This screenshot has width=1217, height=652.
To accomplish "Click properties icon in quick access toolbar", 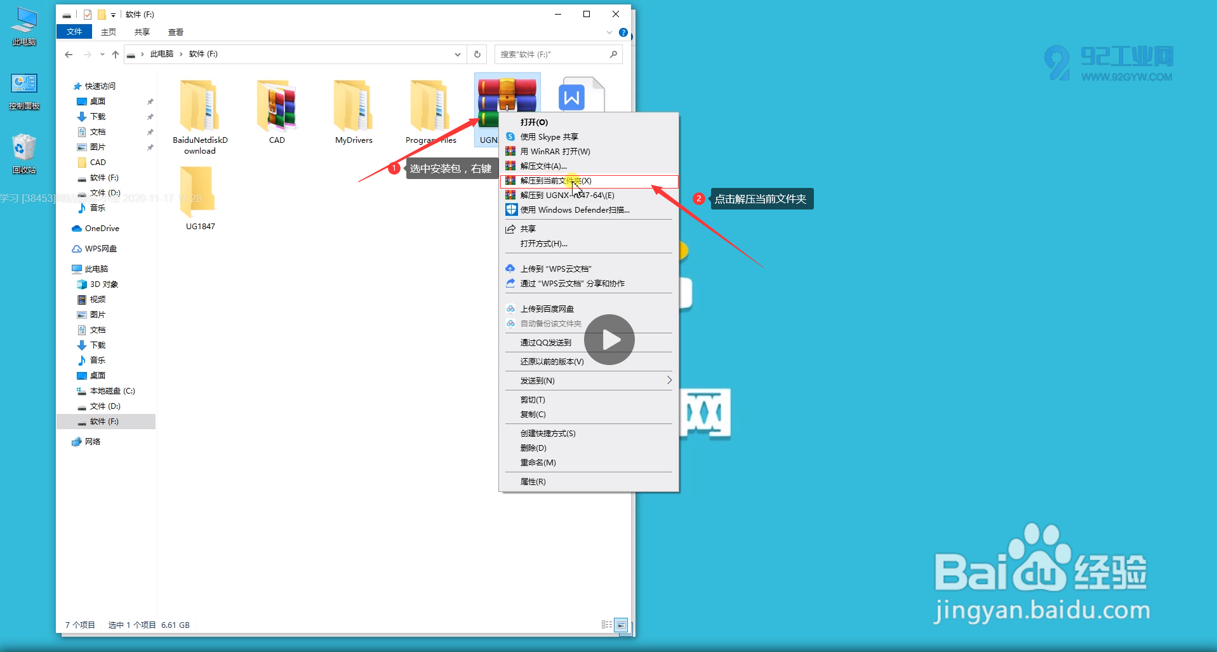I will coord(88,15).
